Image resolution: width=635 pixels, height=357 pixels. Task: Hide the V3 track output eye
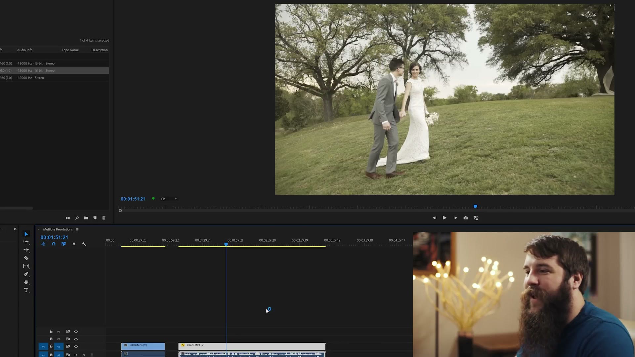click(x=76, y=332)
